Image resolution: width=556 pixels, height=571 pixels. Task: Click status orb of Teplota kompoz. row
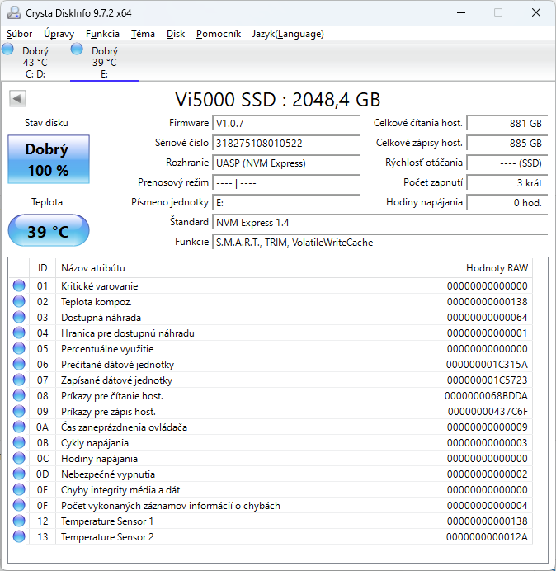tap(19, 301)
